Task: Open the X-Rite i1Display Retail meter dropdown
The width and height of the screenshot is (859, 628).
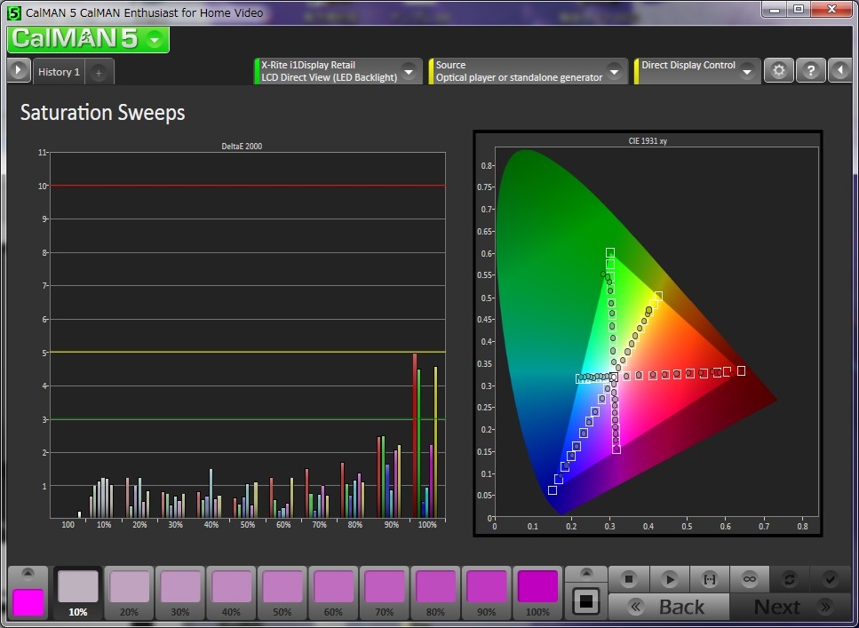Action: point(408,71)
